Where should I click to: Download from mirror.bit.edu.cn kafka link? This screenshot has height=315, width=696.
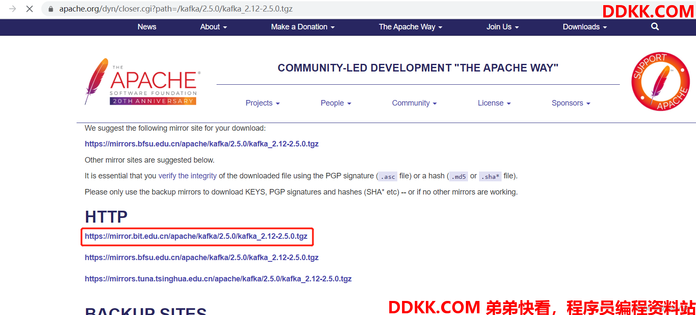coord(196,236)
